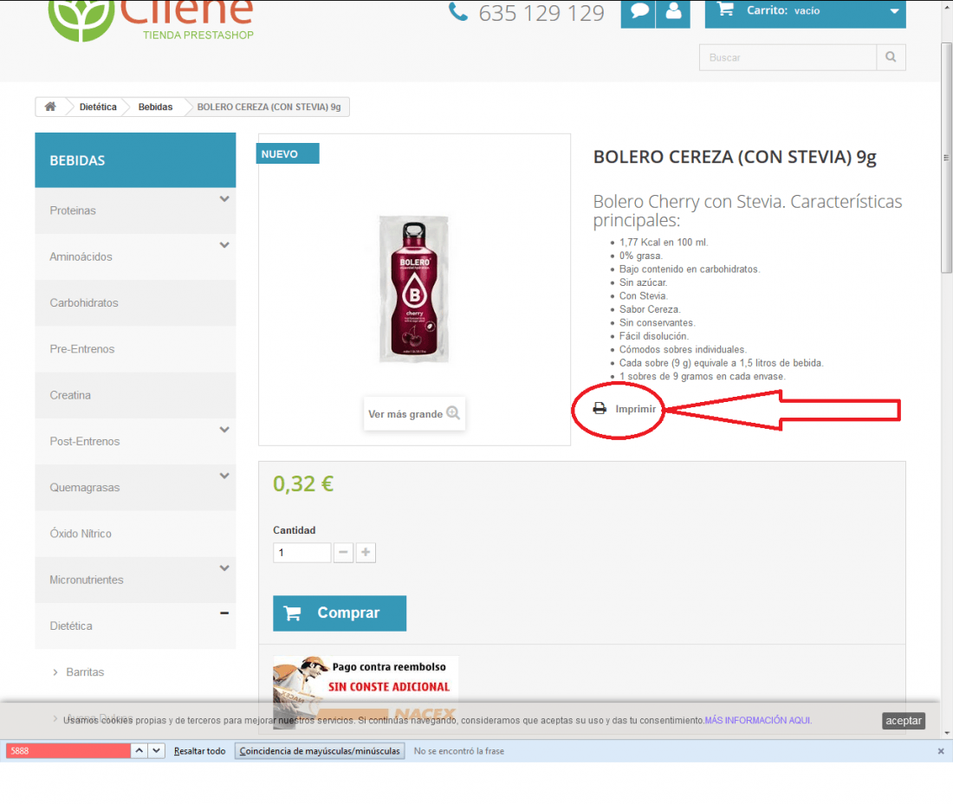Open the Micronutrientes category

pos(87,580)
